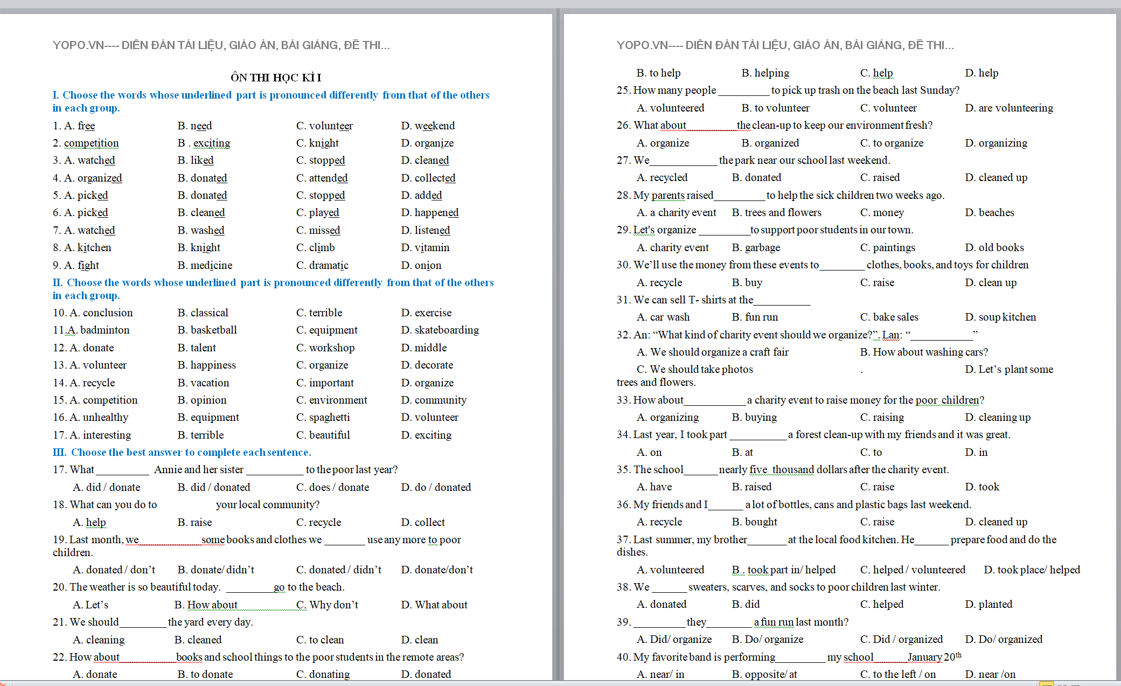Click 'B. trees and flowers' answer
This screenshot has width=1121, height=686.
[776, 212]
